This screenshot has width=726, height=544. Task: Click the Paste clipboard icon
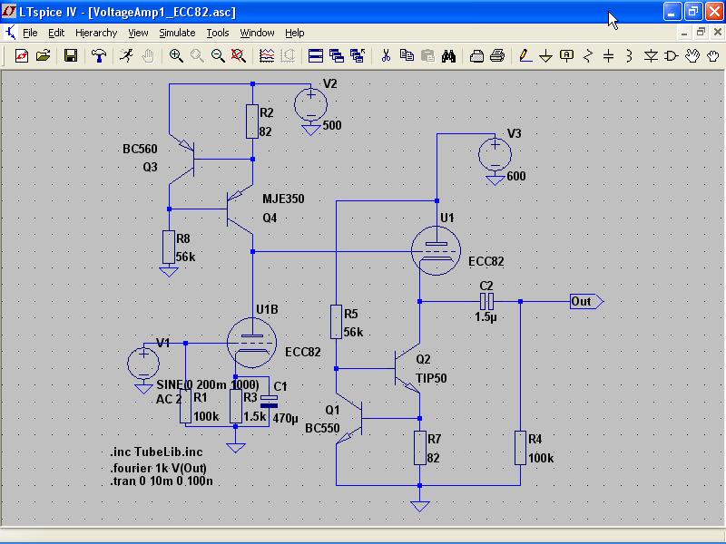pos(427,56)
